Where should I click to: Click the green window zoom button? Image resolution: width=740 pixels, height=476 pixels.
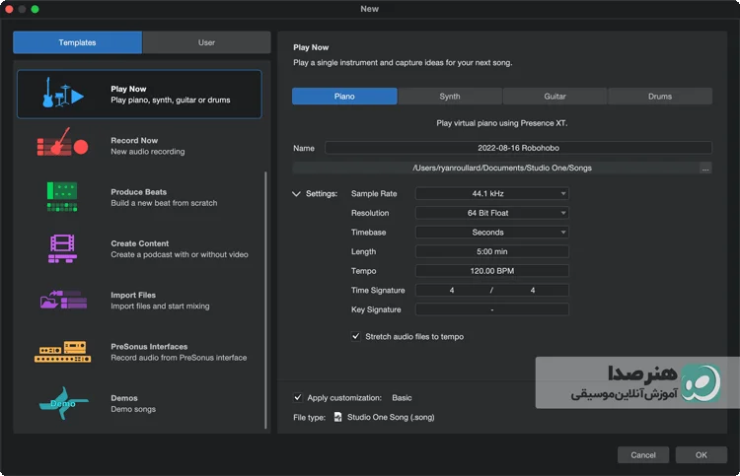pyautogui.click(x=35, y=9)
